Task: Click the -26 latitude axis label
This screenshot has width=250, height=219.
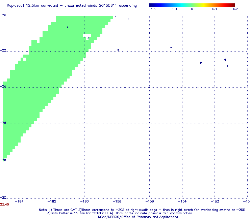Action: pyautogui.click(x=3, y=123)
